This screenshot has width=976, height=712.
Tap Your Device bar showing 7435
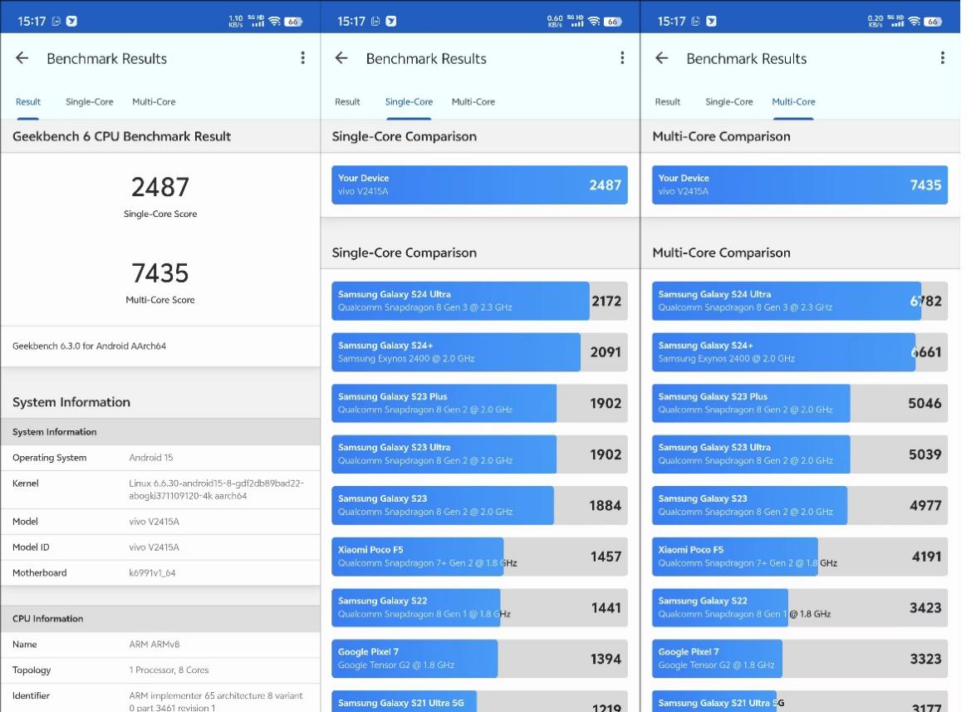coord(800,184)
